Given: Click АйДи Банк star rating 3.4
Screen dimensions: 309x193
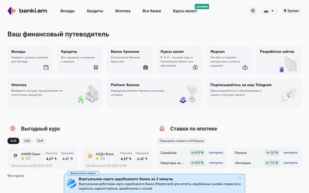Looking at the screenshot, I should [100, 159].
